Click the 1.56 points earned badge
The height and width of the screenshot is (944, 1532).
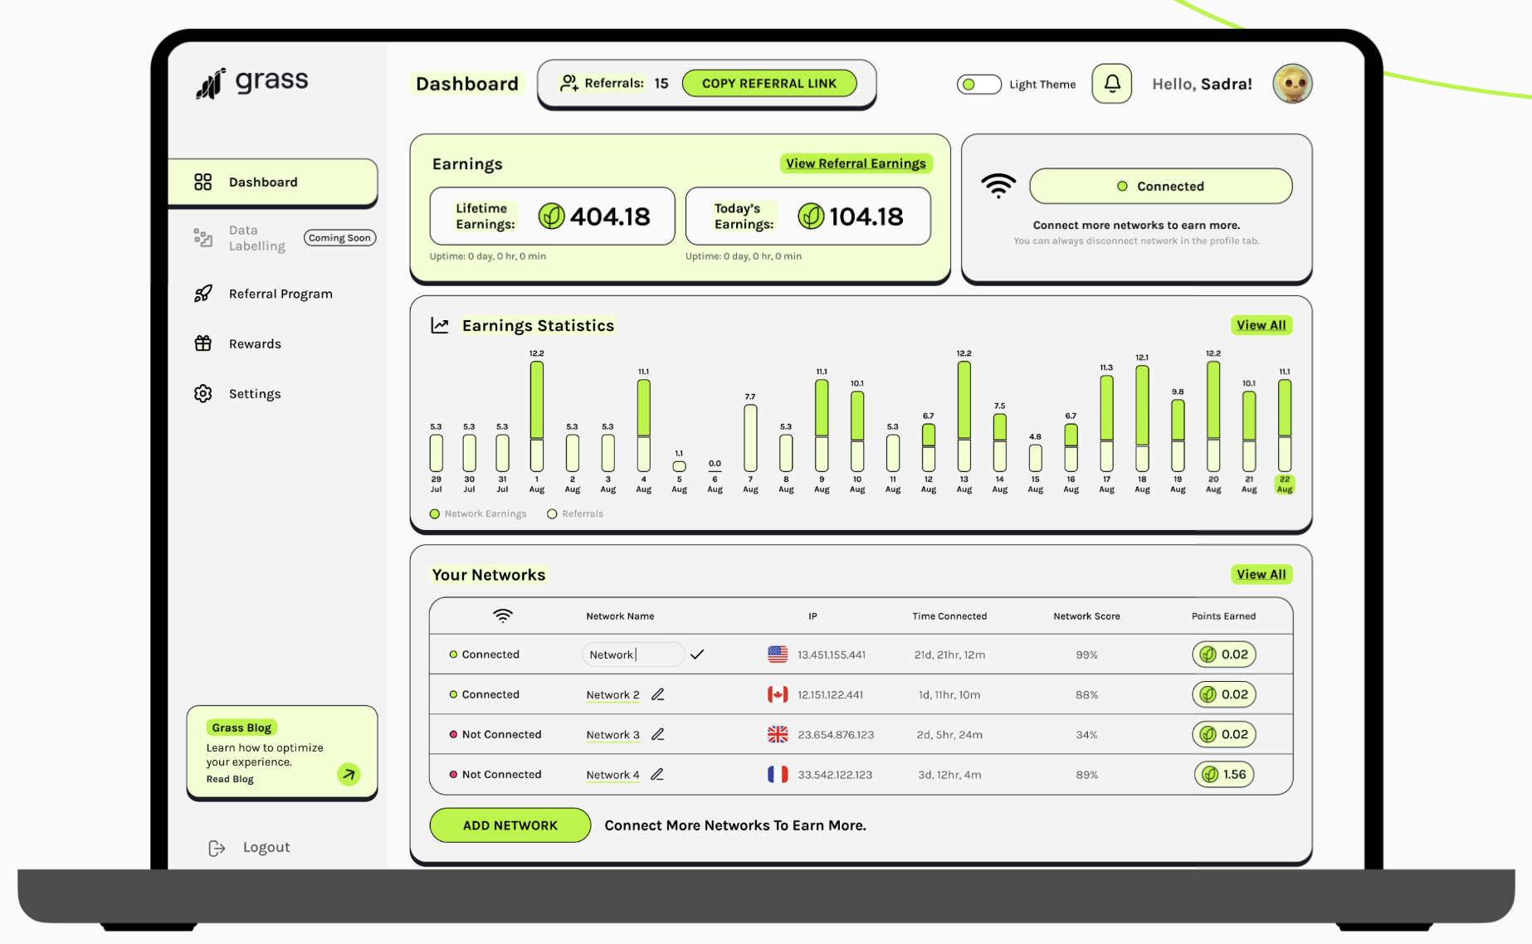(x=1224, y=774)
